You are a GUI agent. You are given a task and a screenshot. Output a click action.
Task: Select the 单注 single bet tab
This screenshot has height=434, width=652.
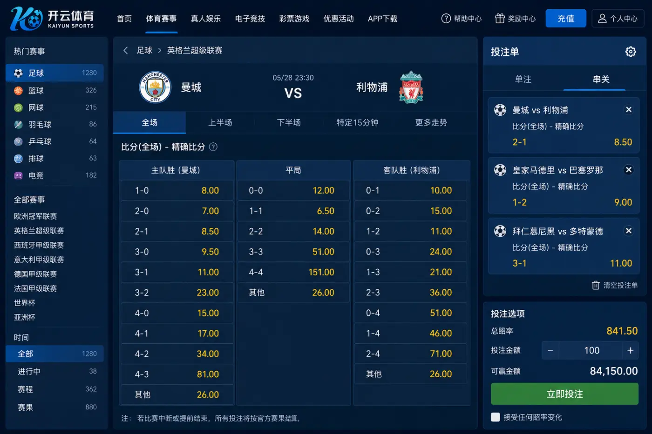tap(523, 79)
